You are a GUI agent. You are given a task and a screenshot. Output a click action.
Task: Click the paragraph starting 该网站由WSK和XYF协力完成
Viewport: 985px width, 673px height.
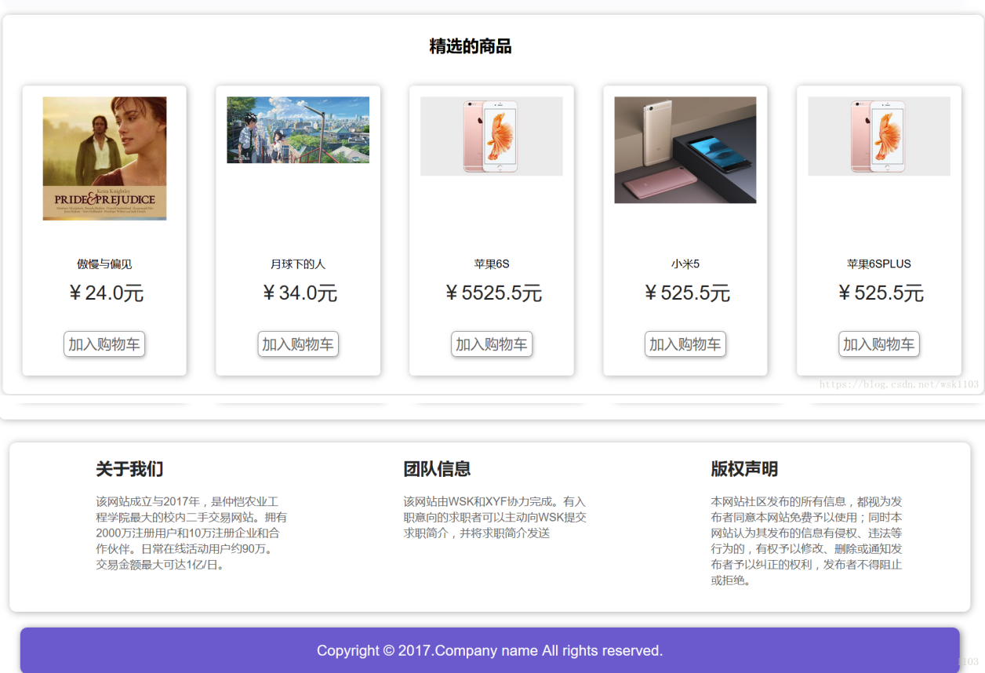click(x=496, y=517)
